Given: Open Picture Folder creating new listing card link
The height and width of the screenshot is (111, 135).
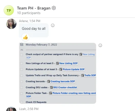Looking at the screenshot, I should point(74,93).
